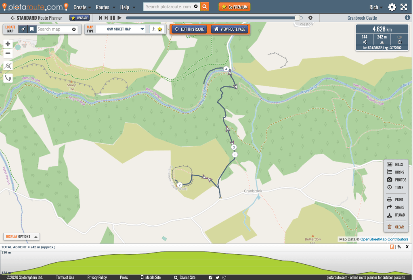Zoom out the map with minus button
This screenshot has width=413, height=280.
(x=8, y=53)
